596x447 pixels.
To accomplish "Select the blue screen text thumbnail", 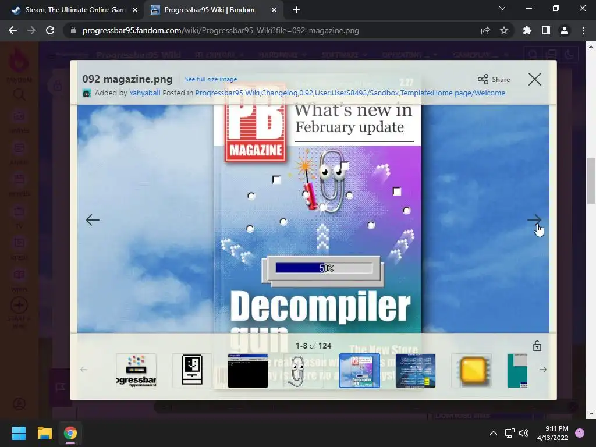I will pyautogui.click(x=416, y=371).
